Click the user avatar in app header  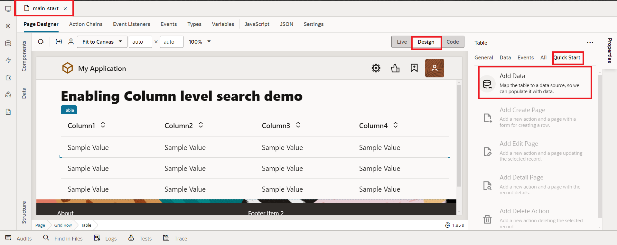(x=435, y=68)
